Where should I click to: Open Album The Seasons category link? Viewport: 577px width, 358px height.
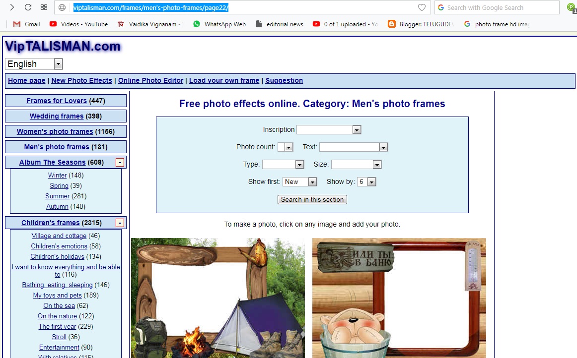(x=52, y=163)
